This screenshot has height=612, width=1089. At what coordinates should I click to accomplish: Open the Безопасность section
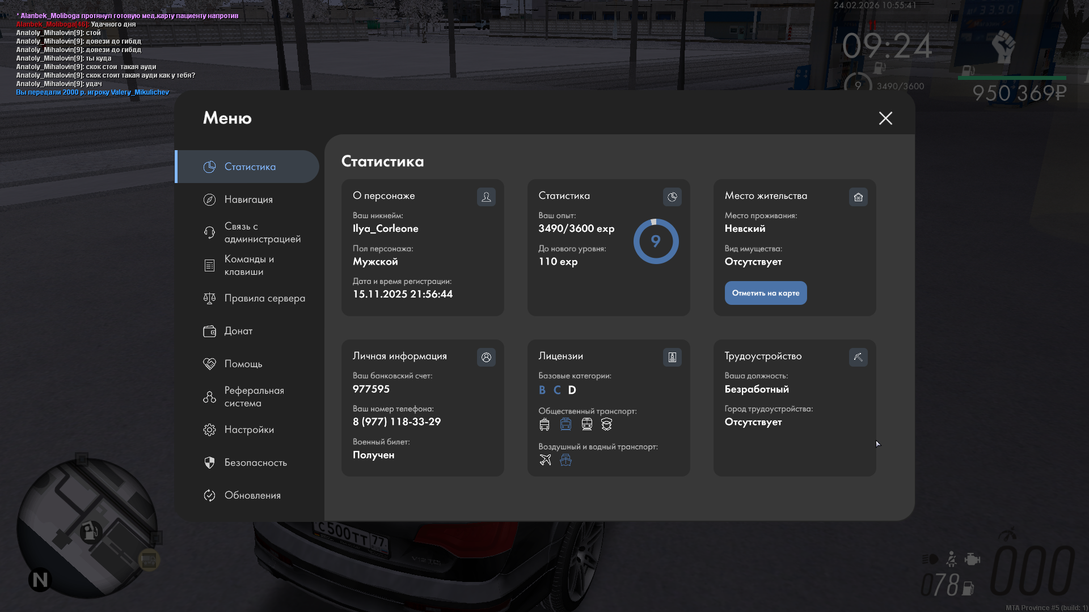coord(255,462)
